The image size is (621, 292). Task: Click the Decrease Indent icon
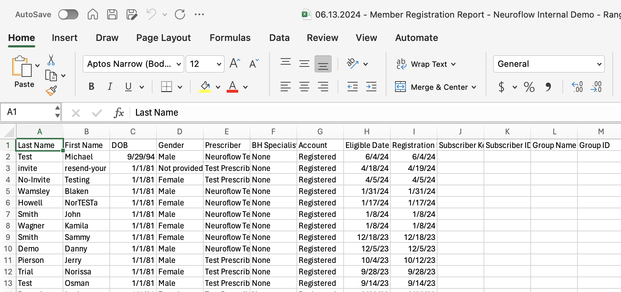[x=353, y=87]
